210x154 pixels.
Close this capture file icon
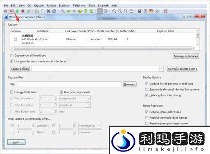coord(48,11)
